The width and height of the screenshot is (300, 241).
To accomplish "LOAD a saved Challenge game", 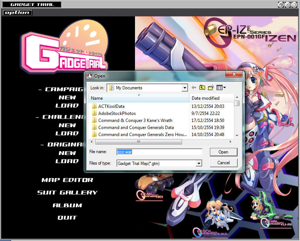I will 67,133.
